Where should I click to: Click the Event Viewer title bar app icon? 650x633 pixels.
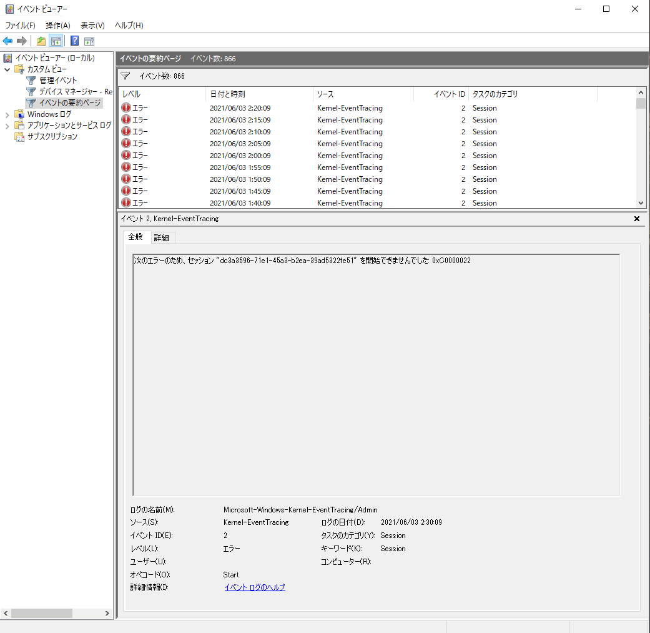(9, 9)
